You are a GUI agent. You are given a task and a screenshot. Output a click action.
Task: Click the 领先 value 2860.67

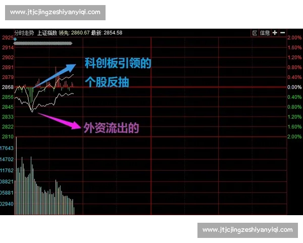click(80, 33)
